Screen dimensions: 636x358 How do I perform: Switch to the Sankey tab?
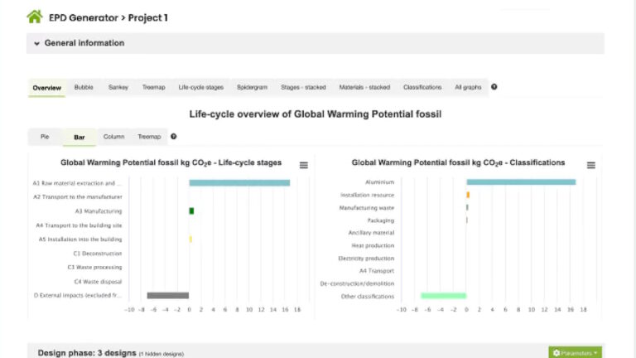tap(118, 87)
